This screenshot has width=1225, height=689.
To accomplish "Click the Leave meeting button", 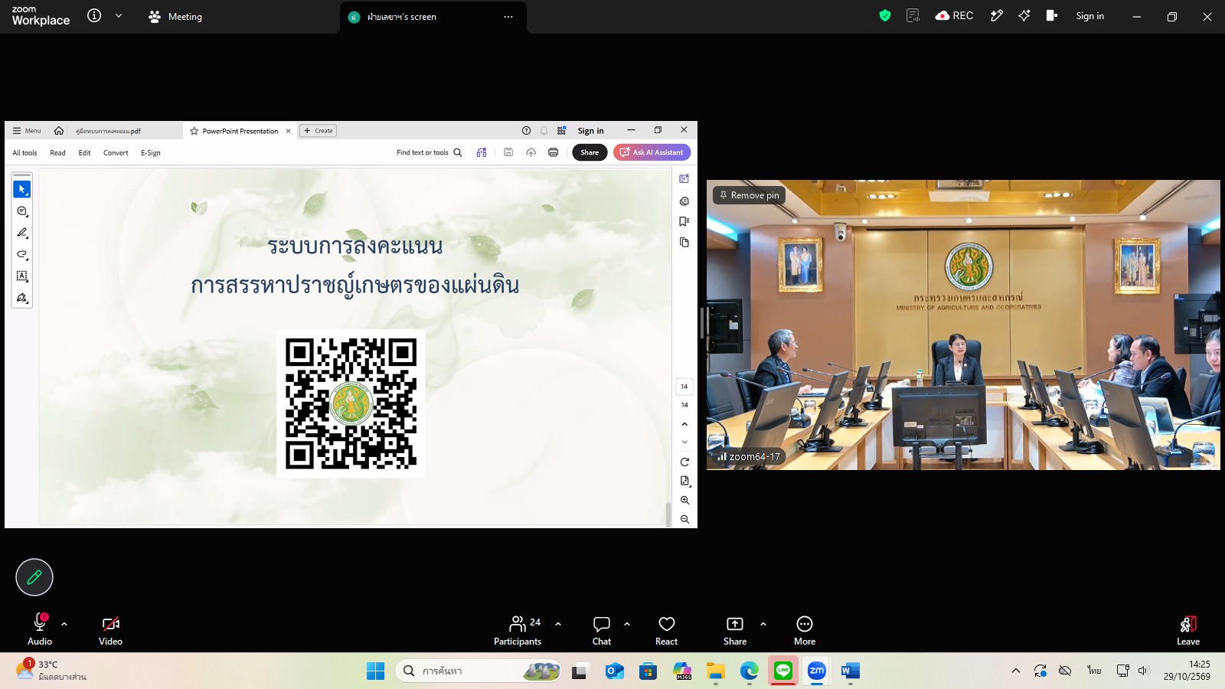I will [1188, 630].
